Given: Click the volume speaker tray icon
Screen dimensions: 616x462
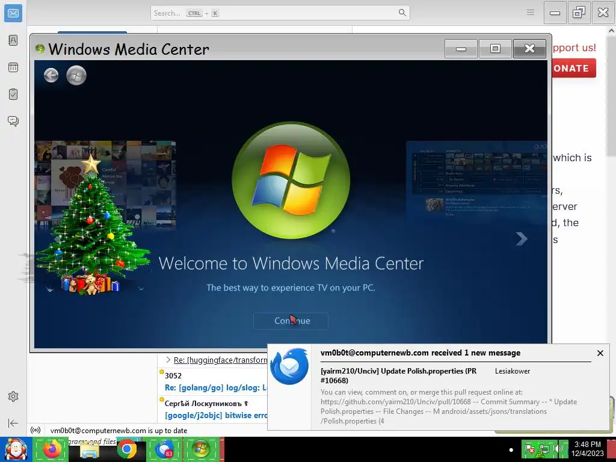Looking at the screenshot, I should pos(558,449).
